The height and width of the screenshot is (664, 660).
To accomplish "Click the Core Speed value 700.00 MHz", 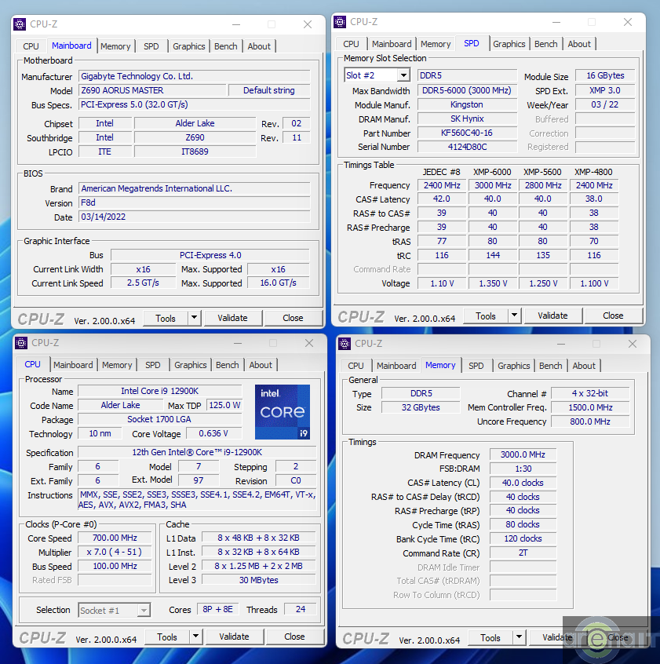I will [115, 538].
